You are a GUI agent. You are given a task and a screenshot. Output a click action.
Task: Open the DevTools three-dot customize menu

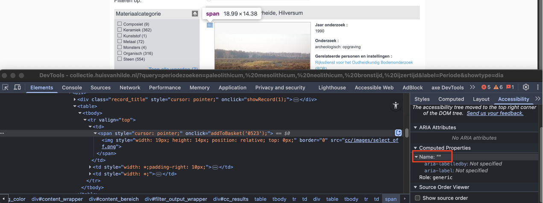pos(537,87)
